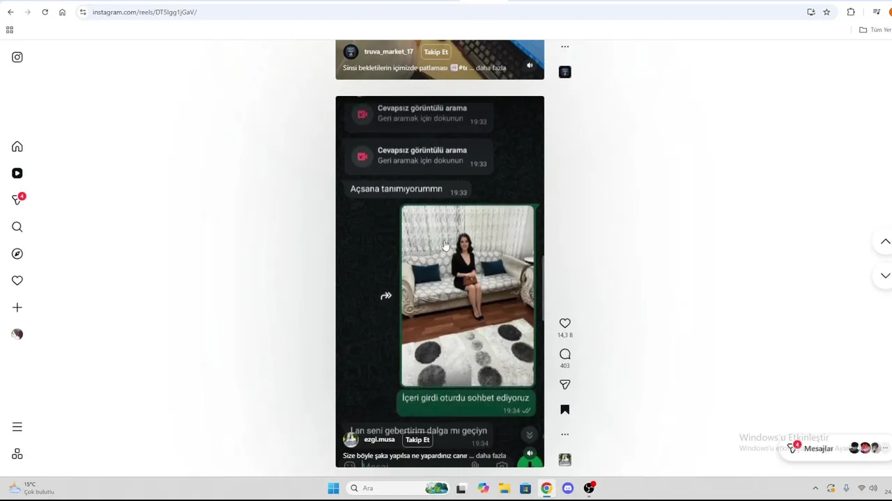Toggle mute on the truva_market_17 reel
This screenshot has width=892, height=501.
click(x=530, y=65)
